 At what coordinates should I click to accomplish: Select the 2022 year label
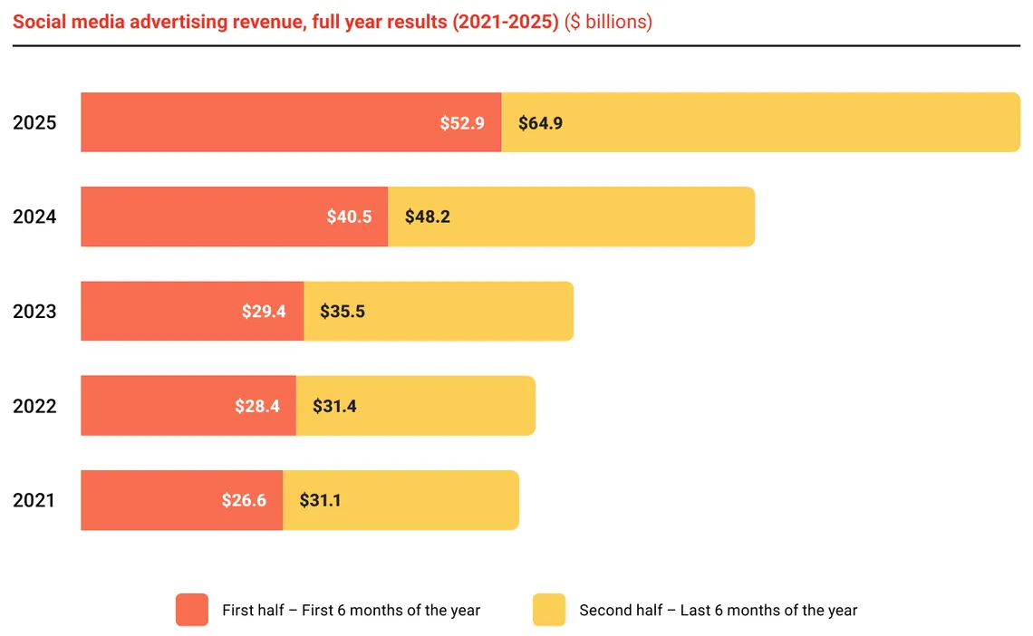pyautogui.click(x=35, y=406)
